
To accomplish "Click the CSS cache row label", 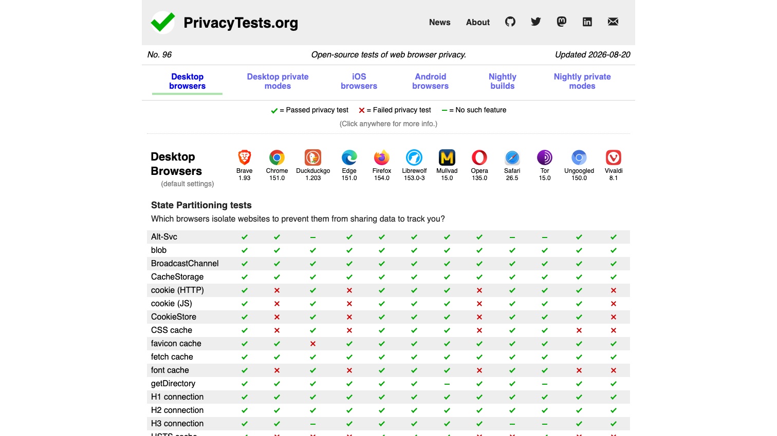I will (172, 330).
